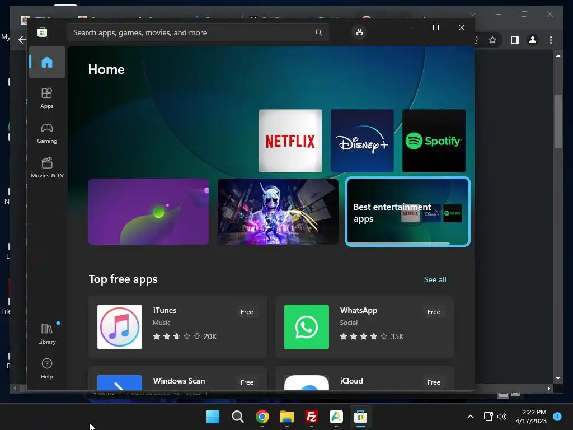Open Help in the Store sidebar
The width and height of the screenshot is (573, 430).
[47, 368]
